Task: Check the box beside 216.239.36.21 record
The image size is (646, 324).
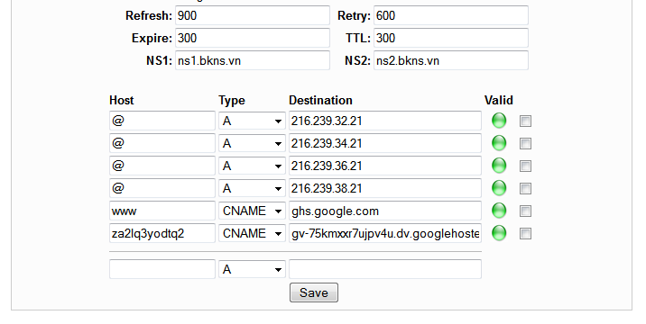Action: point(525,166)
